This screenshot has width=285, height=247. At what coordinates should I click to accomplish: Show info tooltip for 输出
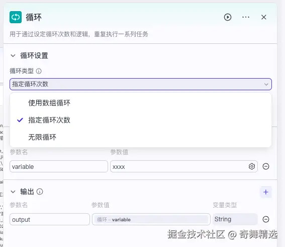pyautogui.click(x=40, y=192)
